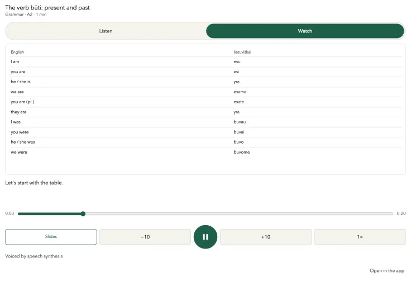The image size is (411, 286).
Task: Click the "Voiced by speech synthesis" note
Action: coord(34,256)
